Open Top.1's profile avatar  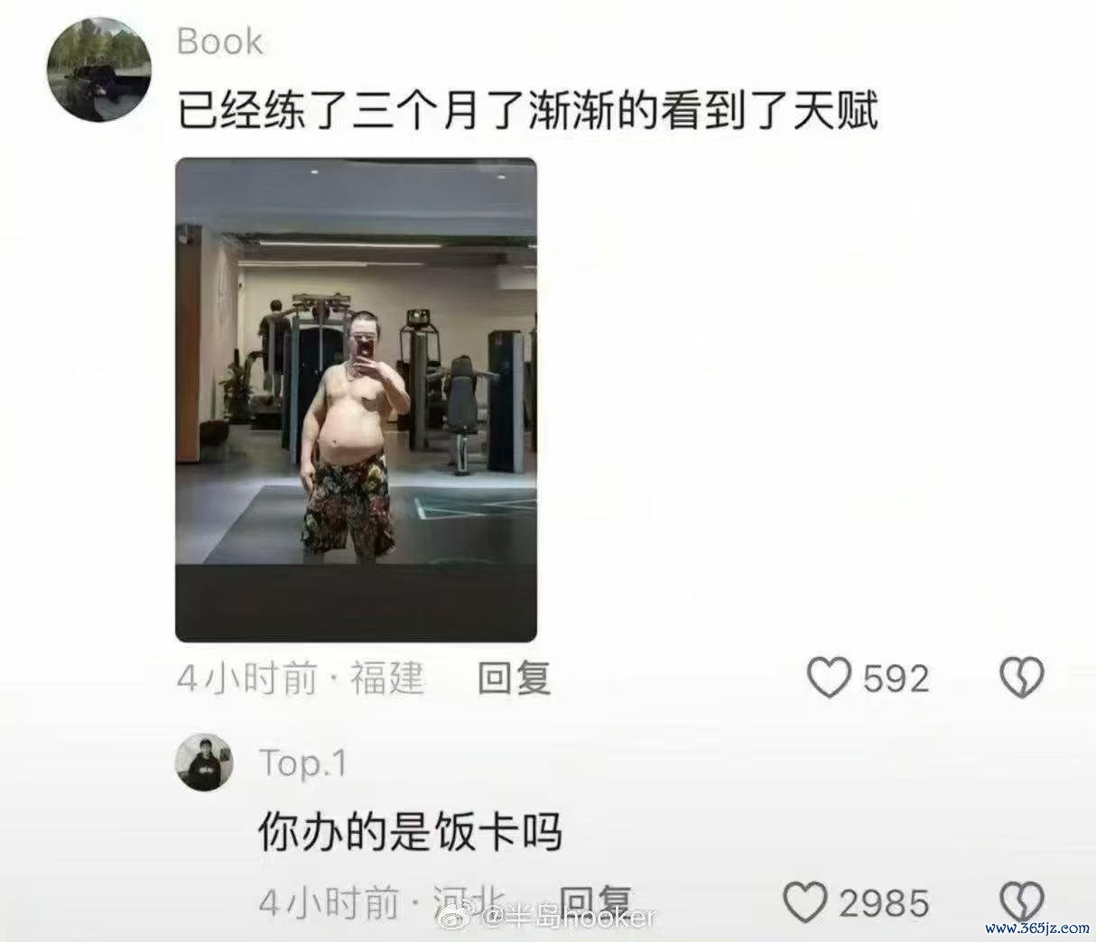203,762
